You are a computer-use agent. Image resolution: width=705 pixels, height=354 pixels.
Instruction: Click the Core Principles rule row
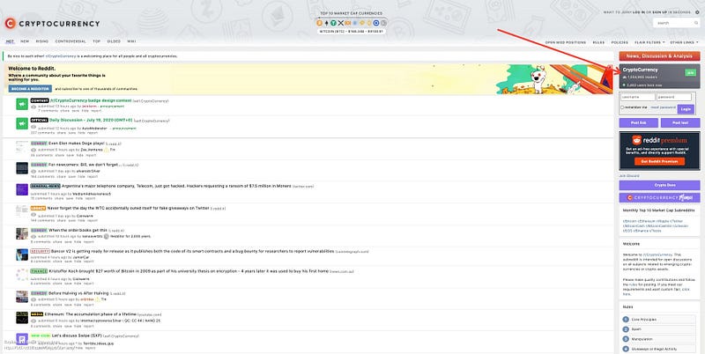pos(658,320)
